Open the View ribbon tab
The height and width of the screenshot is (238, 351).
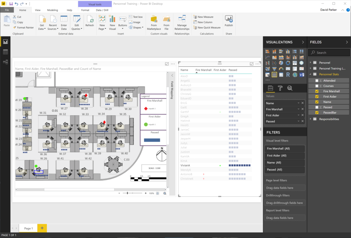(38, 10)
